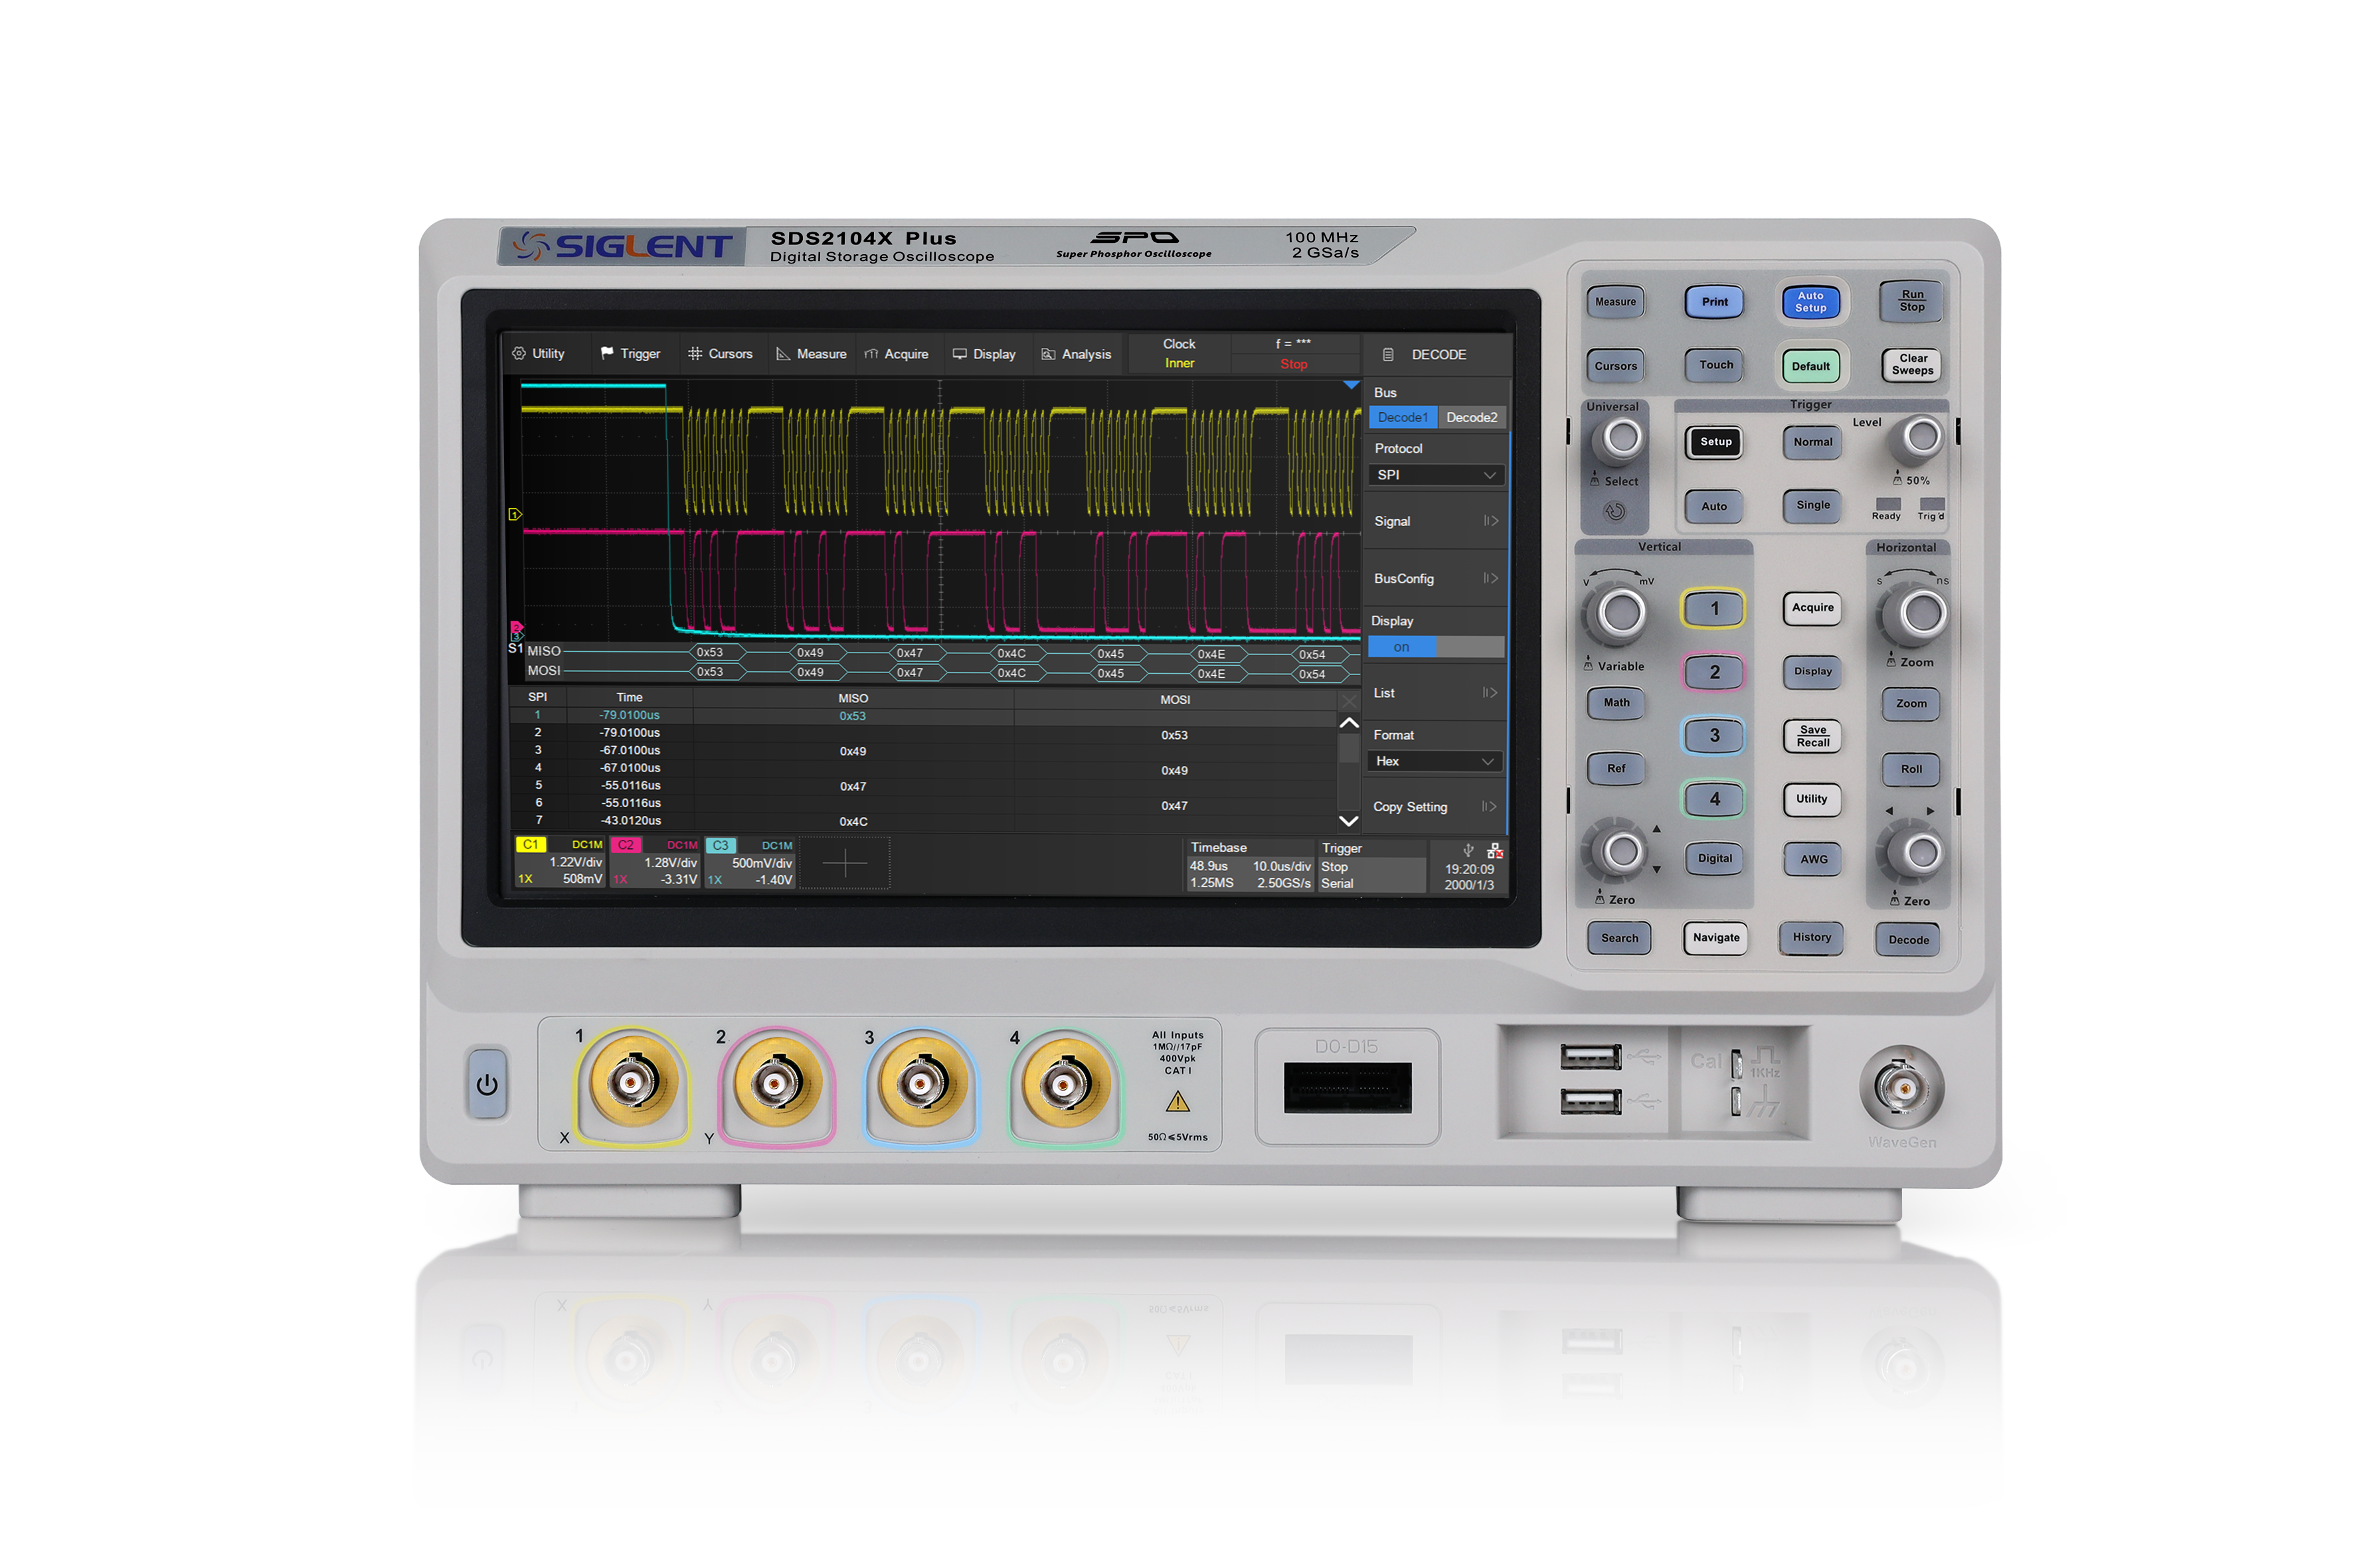The width and height of the screenshot is (2353, 1568).
Task: Select the Trigger flag icon
Action: 608,353
